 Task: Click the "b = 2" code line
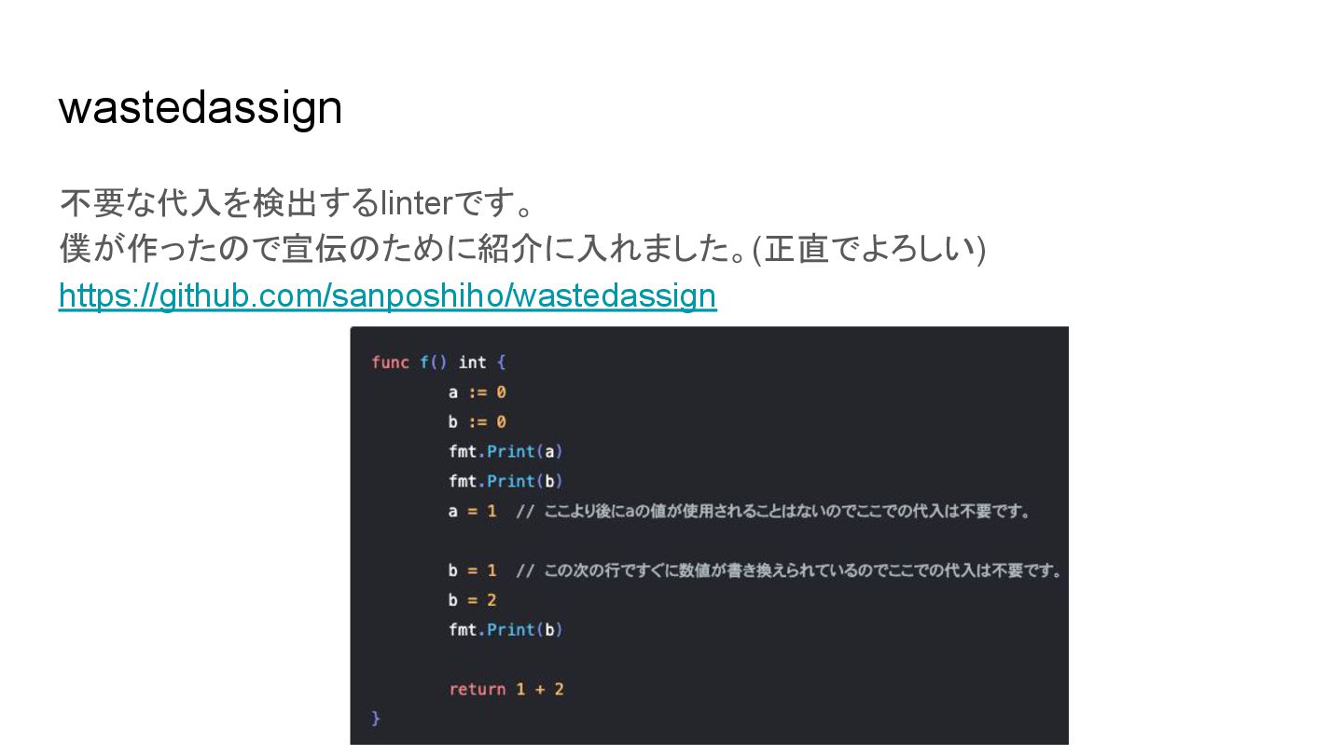click(472, 600)
